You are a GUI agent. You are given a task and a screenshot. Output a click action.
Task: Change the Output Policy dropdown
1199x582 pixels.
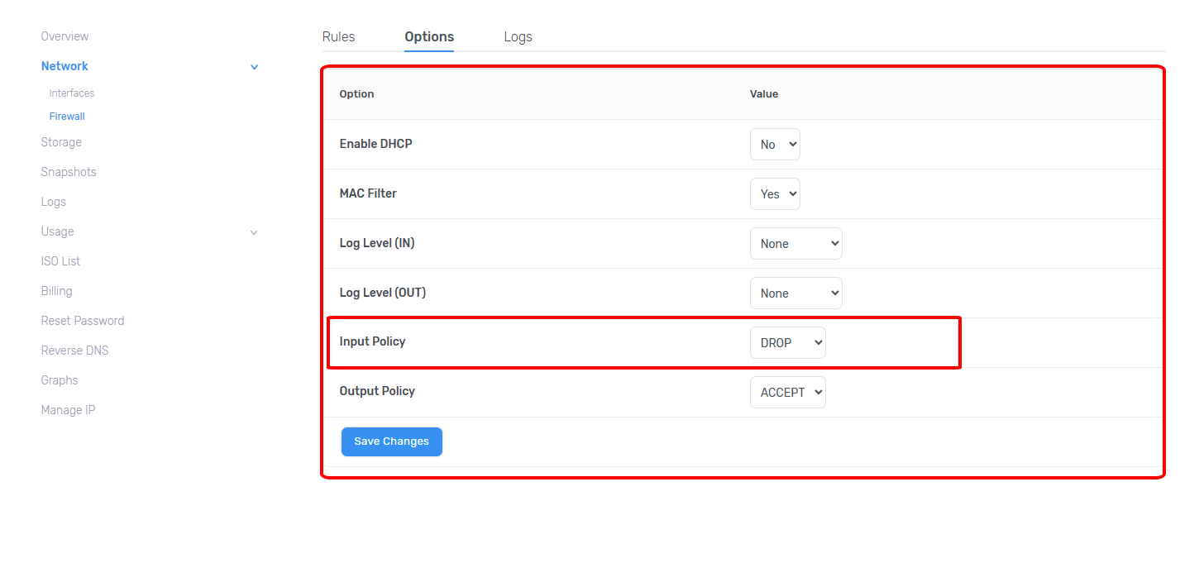pos(787,393)
